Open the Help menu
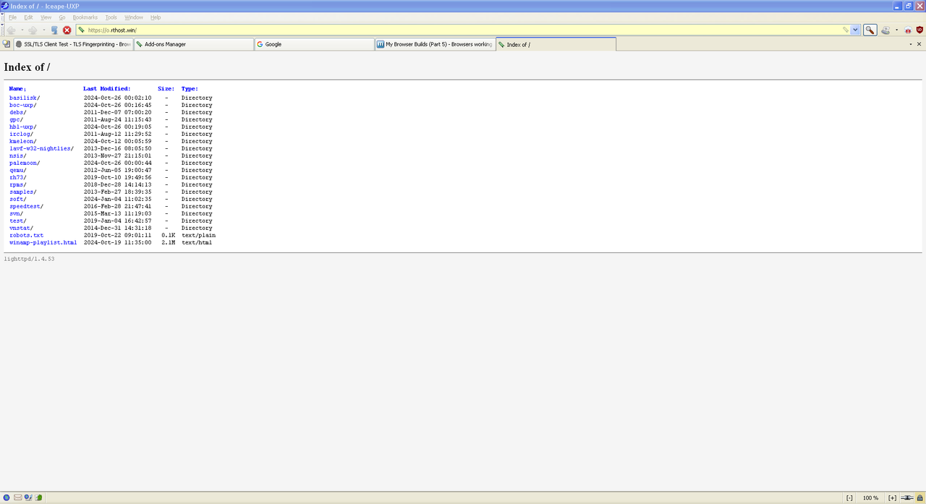 (x=156, y=17)
